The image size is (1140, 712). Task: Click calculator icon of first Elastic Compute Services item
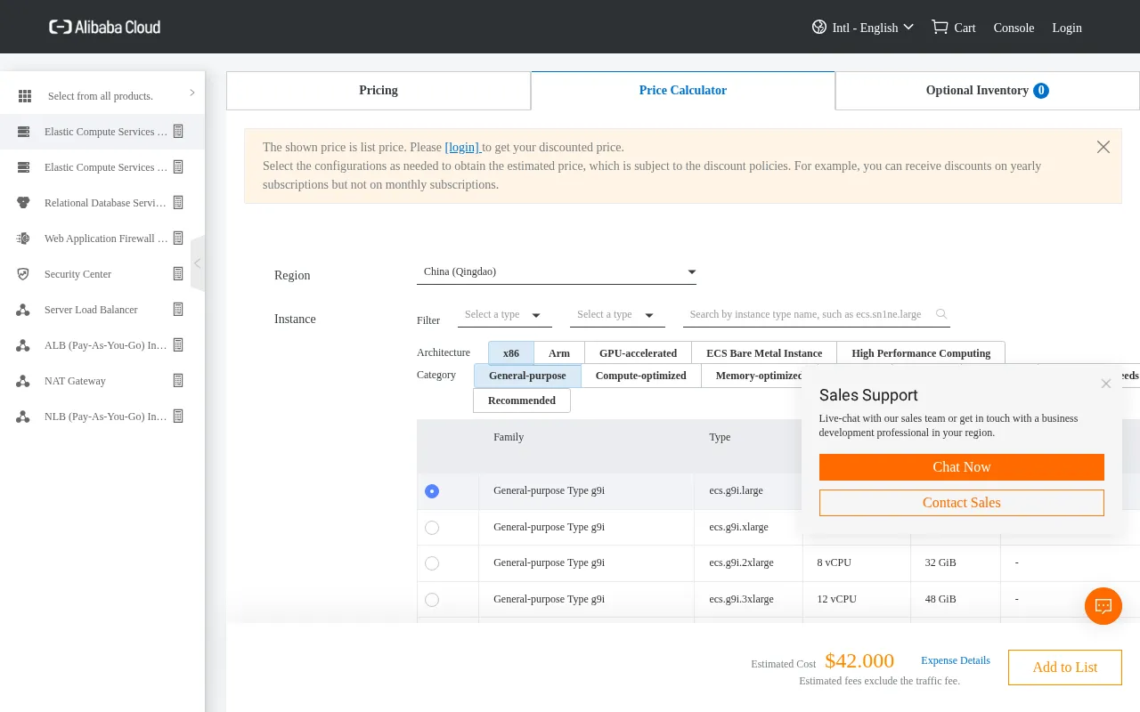(178, 131)
